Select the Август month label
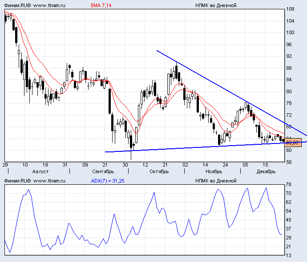 (40, 171)
